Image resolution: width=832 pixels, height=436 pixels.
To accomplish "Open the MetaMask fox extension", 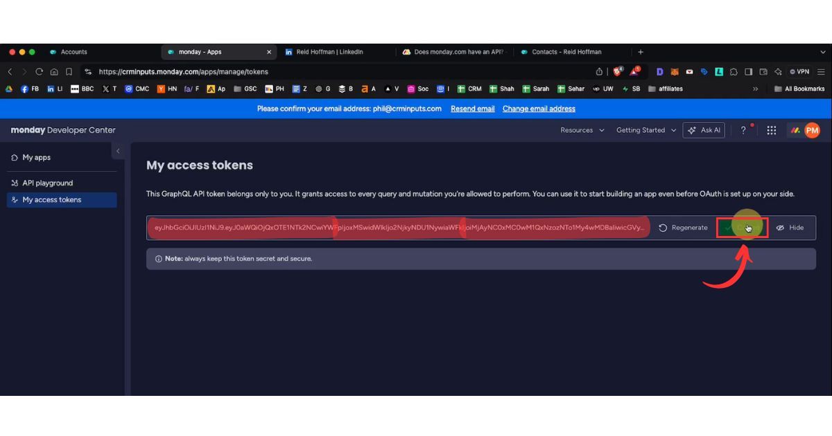I will point(675,71).
